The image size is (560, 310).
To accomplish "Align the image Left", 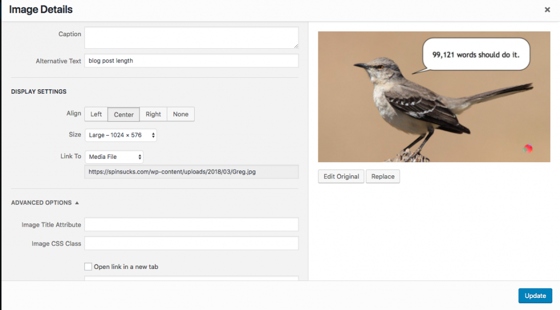I will pos(96,114).
